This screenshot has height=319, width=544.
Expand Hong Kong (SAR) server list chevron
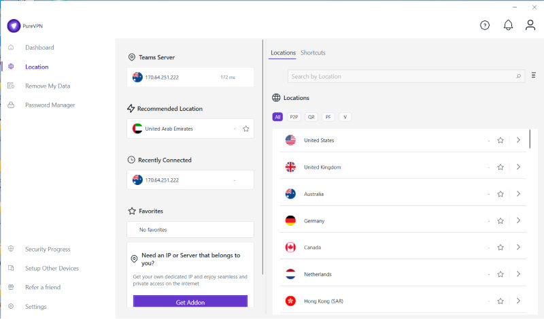[518, 301]
